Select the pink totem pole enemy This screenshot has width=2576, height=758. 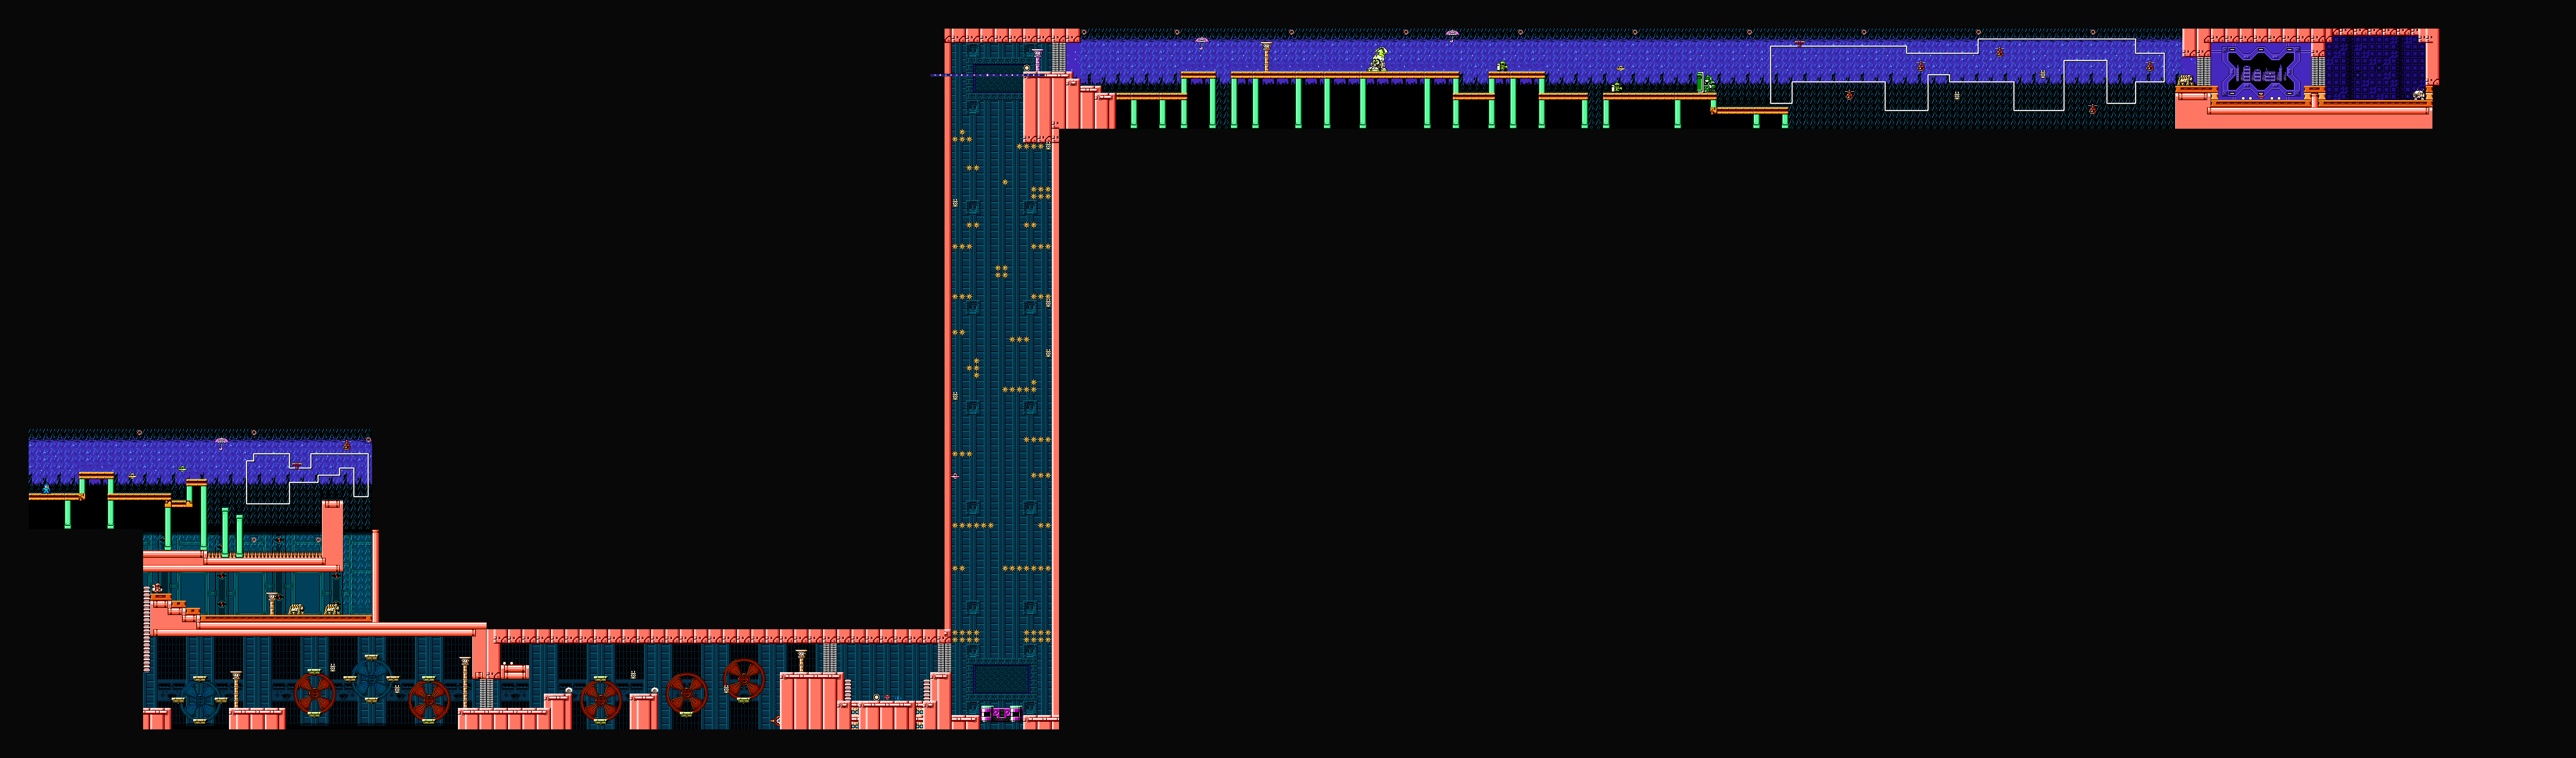coord(1037,61)
